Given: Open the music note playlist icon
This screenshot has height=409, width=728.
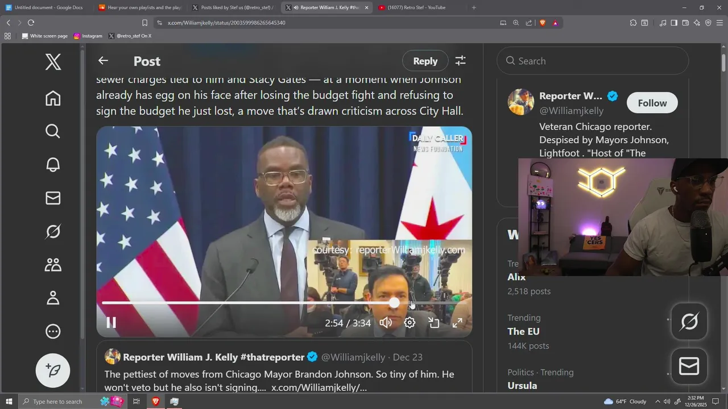Looking at the screenshot, I should [663, 23].
